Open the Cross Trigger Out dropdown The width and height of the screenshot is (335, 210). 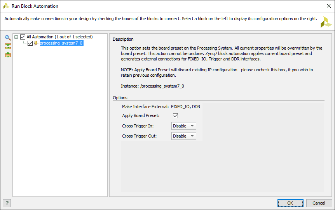point(183,136)
